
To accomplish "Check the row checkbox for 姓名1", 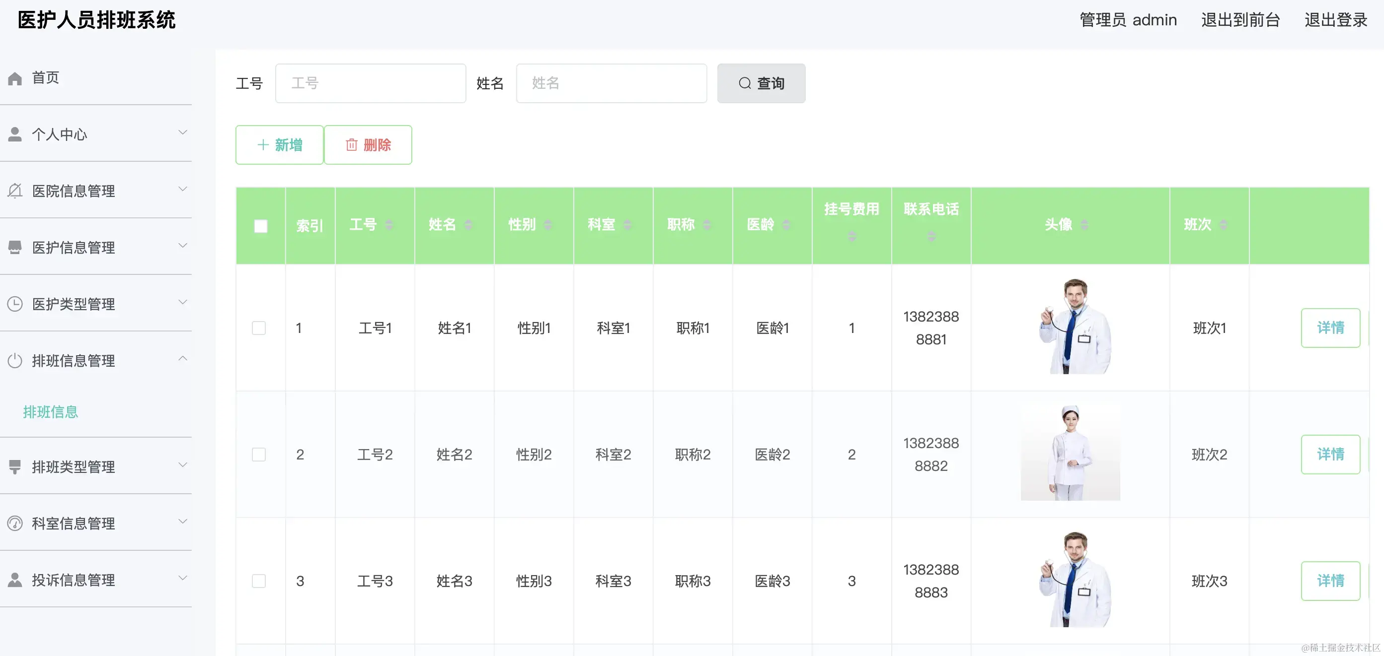I will tap(259, 328).
